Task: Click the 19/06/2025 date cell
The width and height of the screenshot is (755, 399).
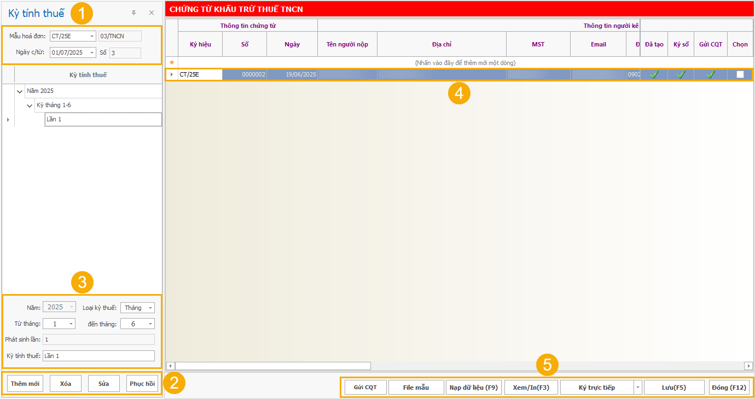Action: click(292, 75)
